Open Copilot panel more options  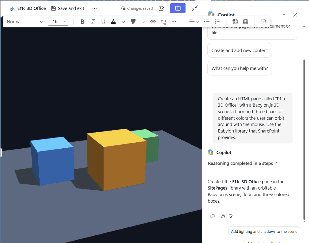click(285, 15)
